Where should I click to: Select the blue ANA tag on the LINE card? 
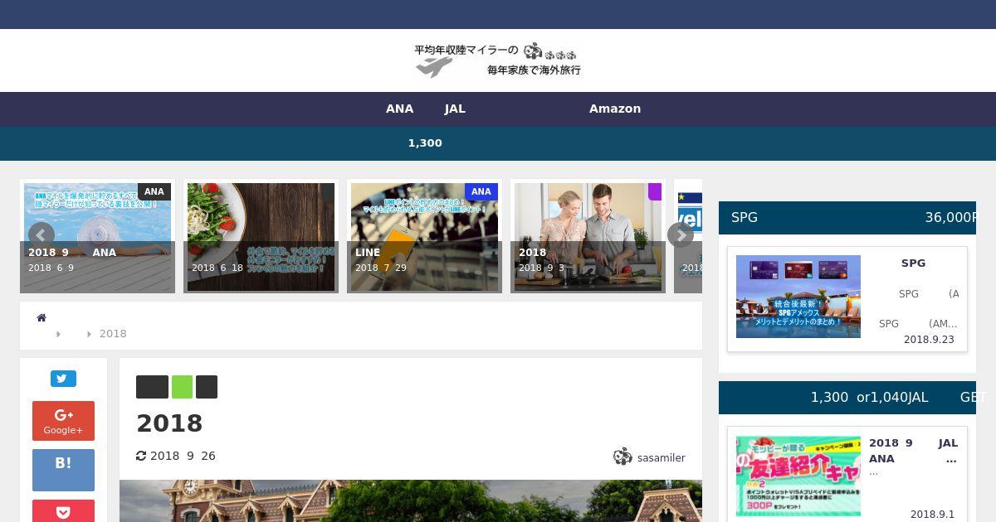pyautogui.click(x=481, y=191)
